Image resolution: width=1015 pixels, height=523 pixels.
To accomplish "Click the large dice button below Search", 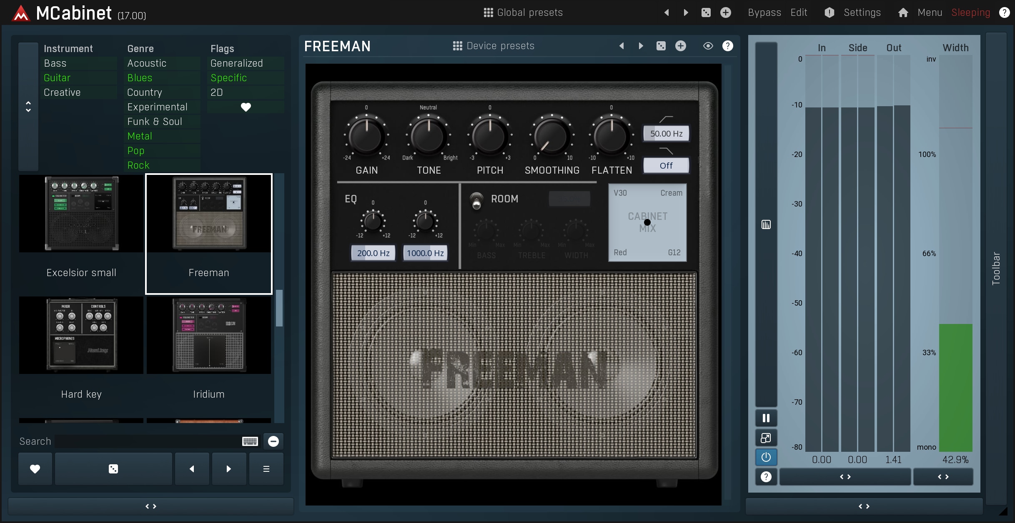I will click(x=113, y=469).
